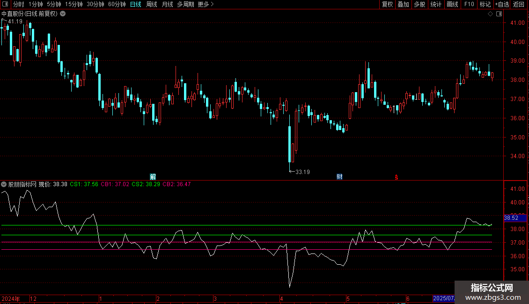Screen dimensions: 529x304
Task: Add stock with +自选 button
Action: [x=502, y=4]
